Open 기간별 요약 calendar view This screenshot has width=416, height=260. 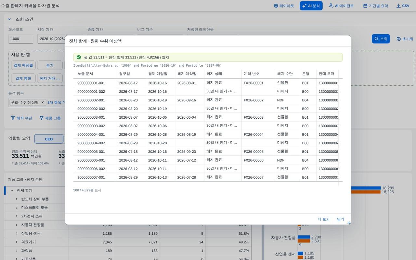pos(375,6)
